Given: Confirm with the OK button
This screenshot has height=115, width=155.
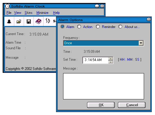Looking at the screenshot, I should (x=101, y=105).
